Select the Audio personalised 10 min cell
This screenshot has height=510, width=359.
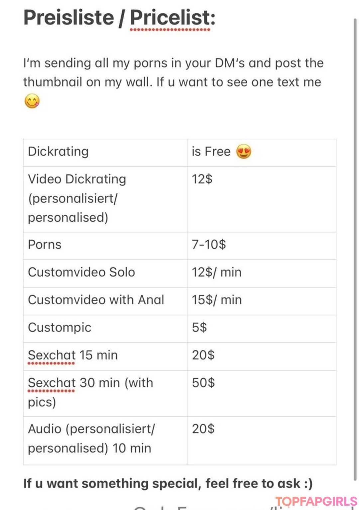[105, 441]
